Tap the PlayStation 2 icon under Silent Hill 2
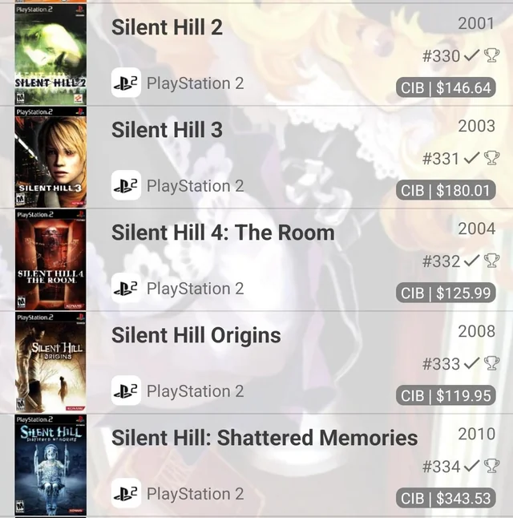Screen dimensions: 513x518 (x=126, y=83)
